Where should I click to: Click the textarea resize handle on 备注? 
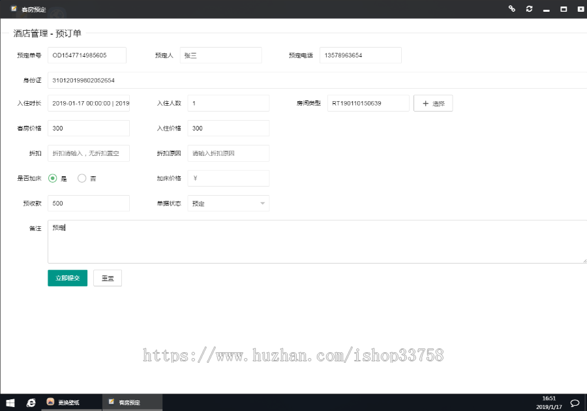pyautogui.click(x=586, y=260)
